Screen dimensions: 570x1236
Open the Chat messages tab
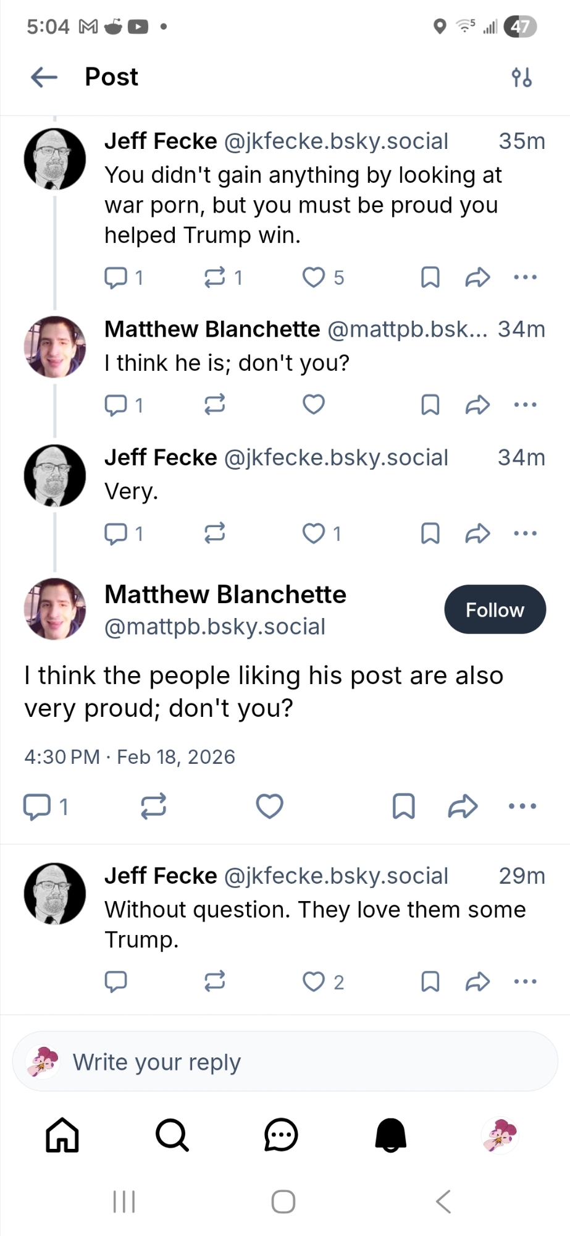[x=281, y=1135]
